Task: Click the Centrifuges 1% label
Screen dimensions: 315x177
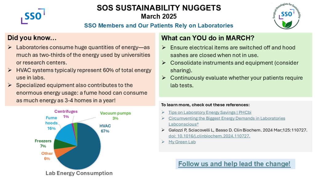Action: pyautogui.click(x=66, y=114)
